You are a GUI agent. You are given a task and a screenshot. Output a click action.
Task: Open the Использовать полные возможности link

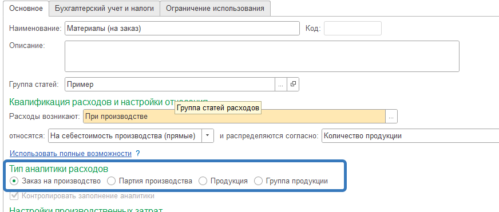[x=70, y=154]
